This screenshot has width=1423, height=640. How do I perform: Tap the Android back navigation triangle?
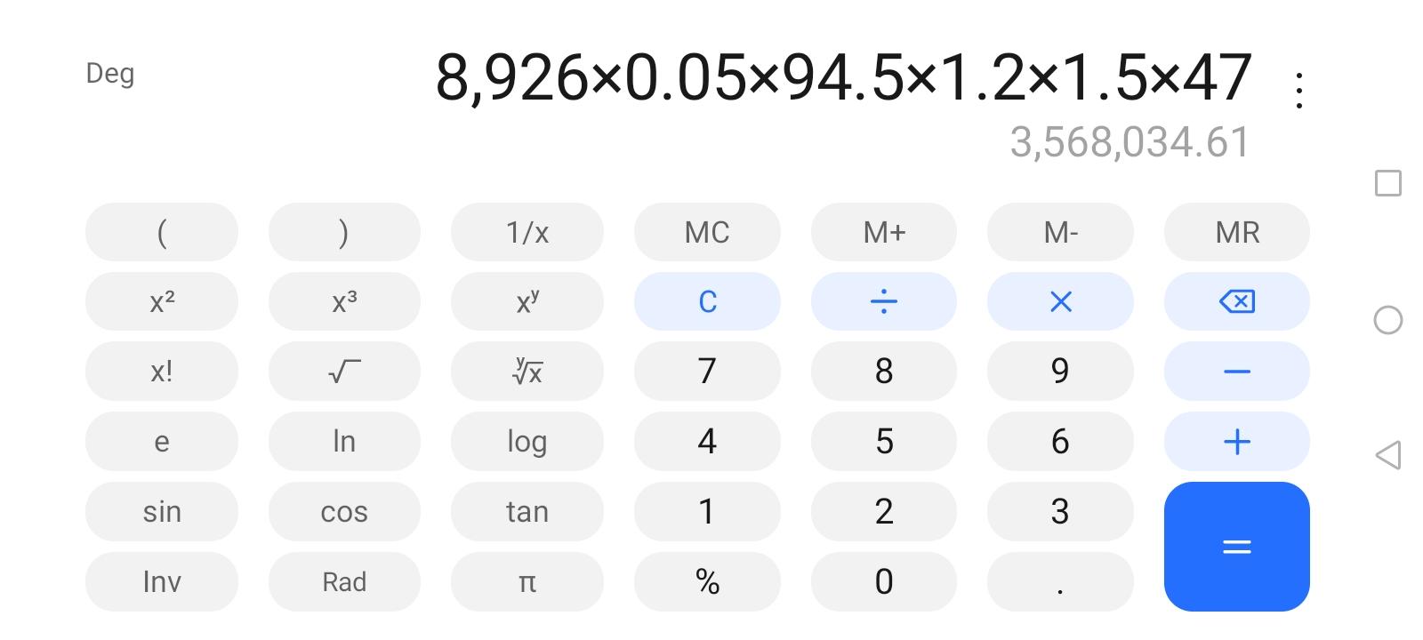pyautogui.click(x=1387, y=455)
